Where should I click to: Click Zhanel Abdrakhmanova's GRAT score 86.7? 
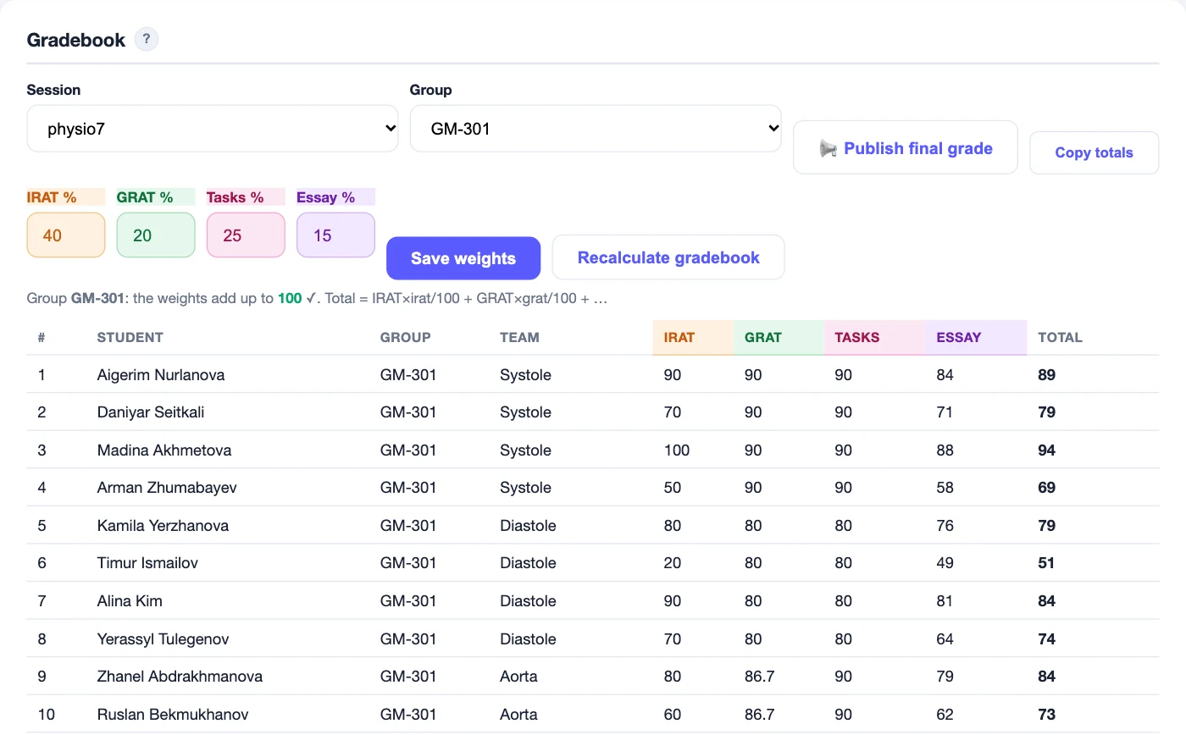[760, 676]
